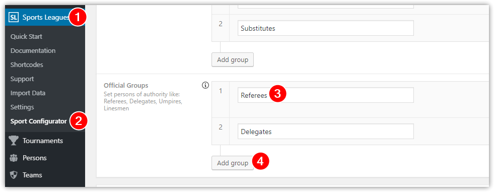Open the Quick Start menu item
Image resolution: width=494 pixels, height=192 pixels.
(x=26, y=36)
